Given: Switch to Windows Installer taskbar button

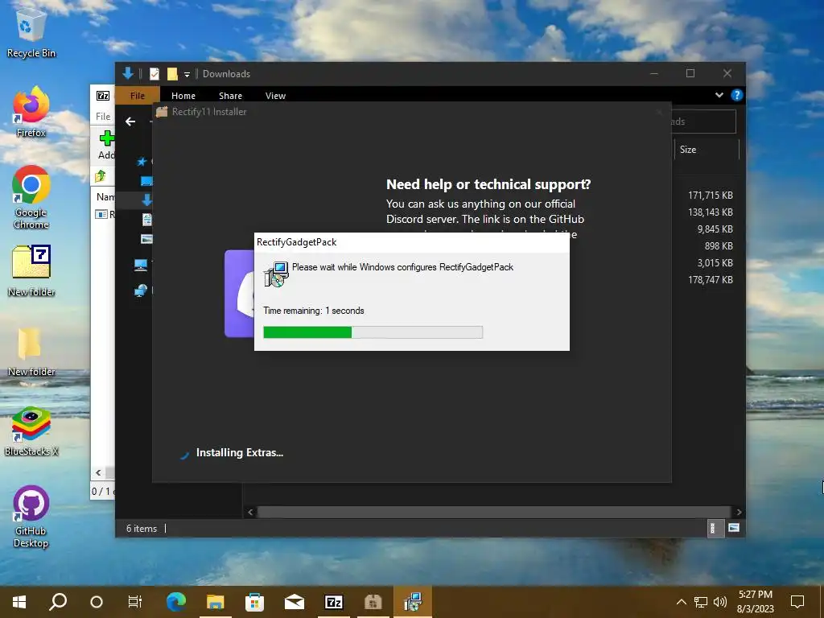Looking at the screenshot, I should pyautogui.click(x=413, y=602).
